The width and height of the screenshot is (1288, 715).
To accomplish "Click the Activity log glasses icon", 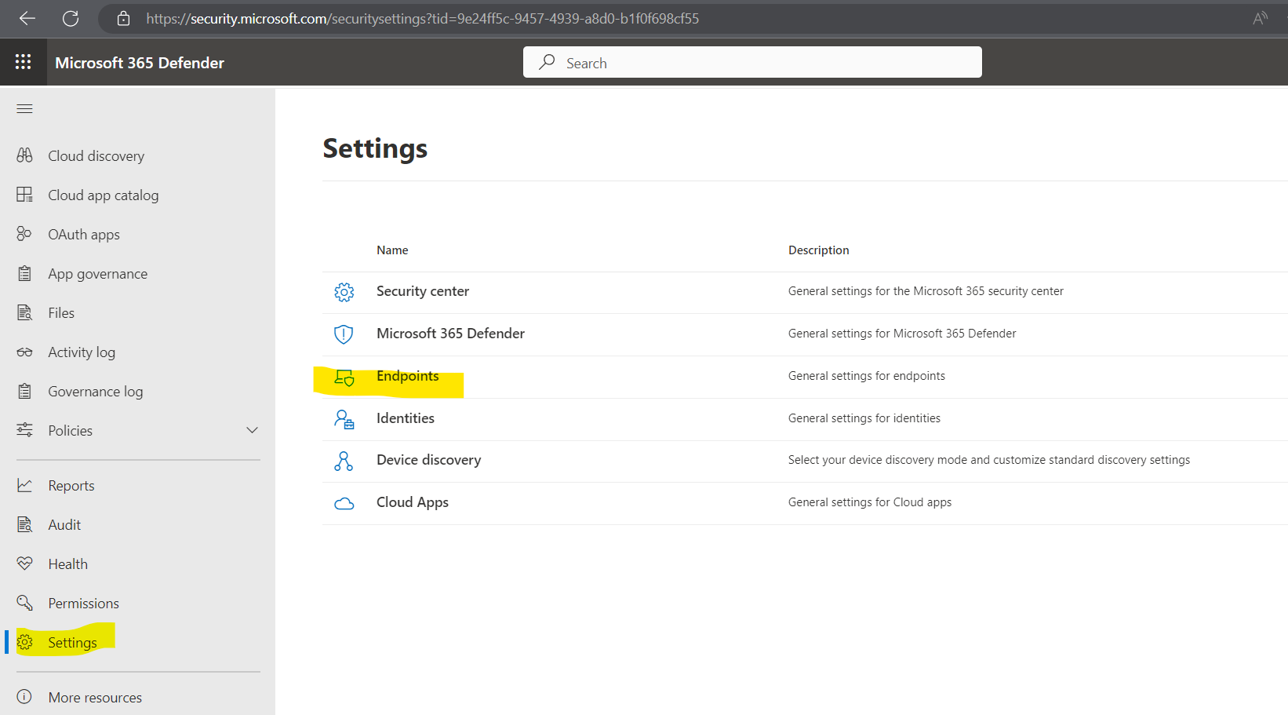I will pyautogui.click(x=25, y=352).
